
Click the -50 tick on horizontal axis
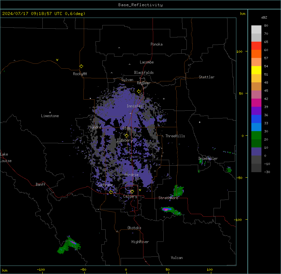point(83,269)
